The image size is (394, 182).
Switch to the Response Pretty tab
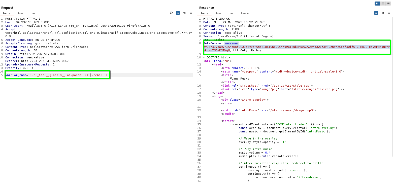204,13
